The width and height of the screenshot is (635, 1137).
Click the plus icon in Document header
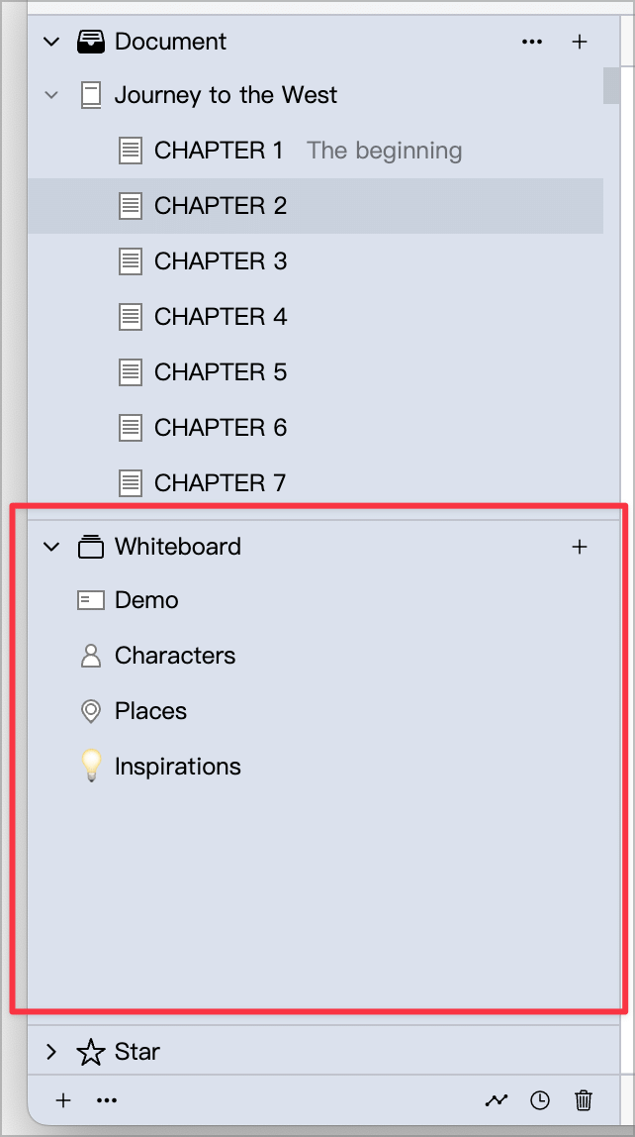(580, 42)
